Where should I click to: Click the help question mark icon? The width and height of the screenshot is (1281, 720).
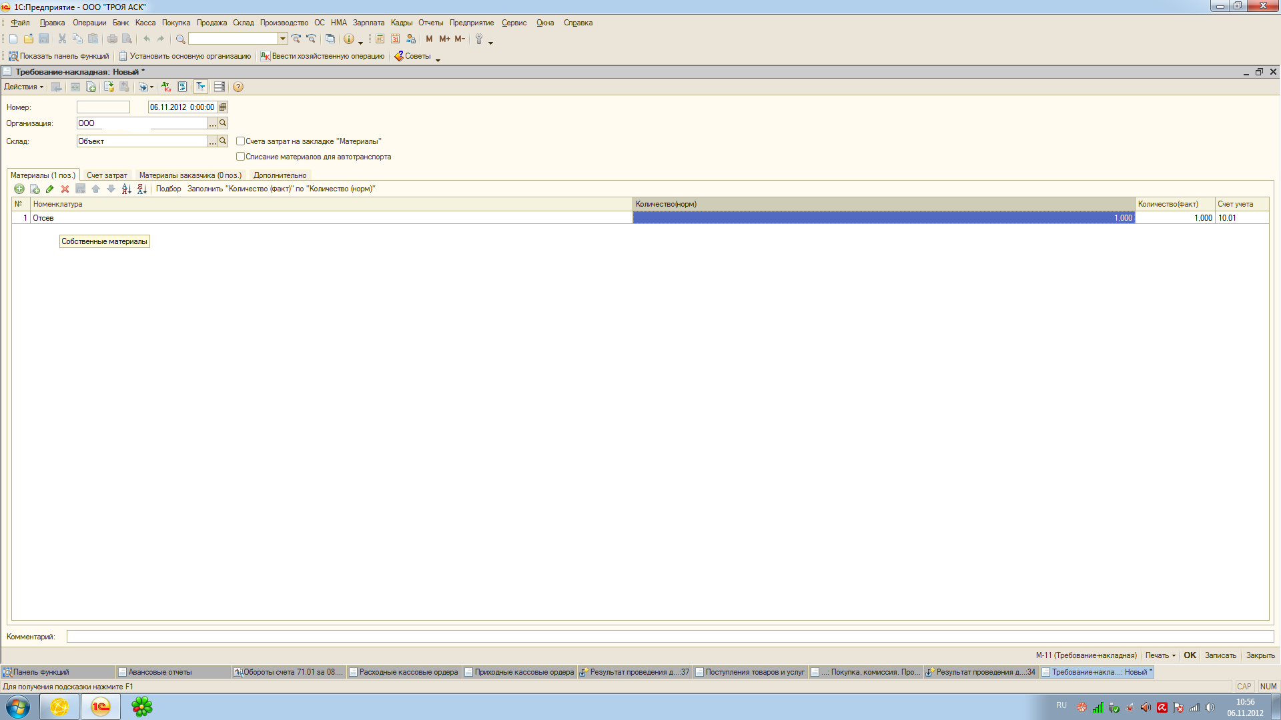[238, 87]
